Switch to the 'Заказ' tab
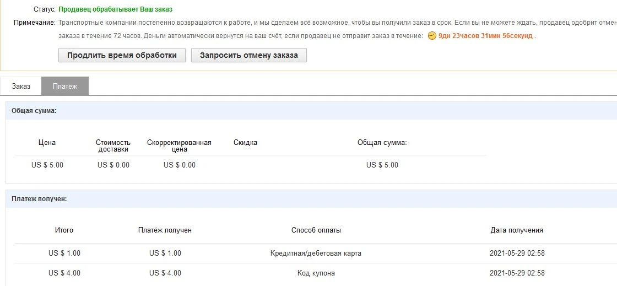 coord(21,86)
